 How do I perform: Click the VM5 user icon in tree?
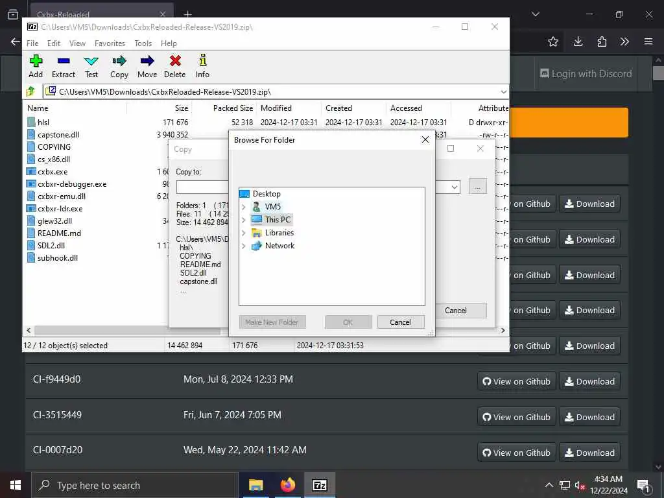coord(257,207)
